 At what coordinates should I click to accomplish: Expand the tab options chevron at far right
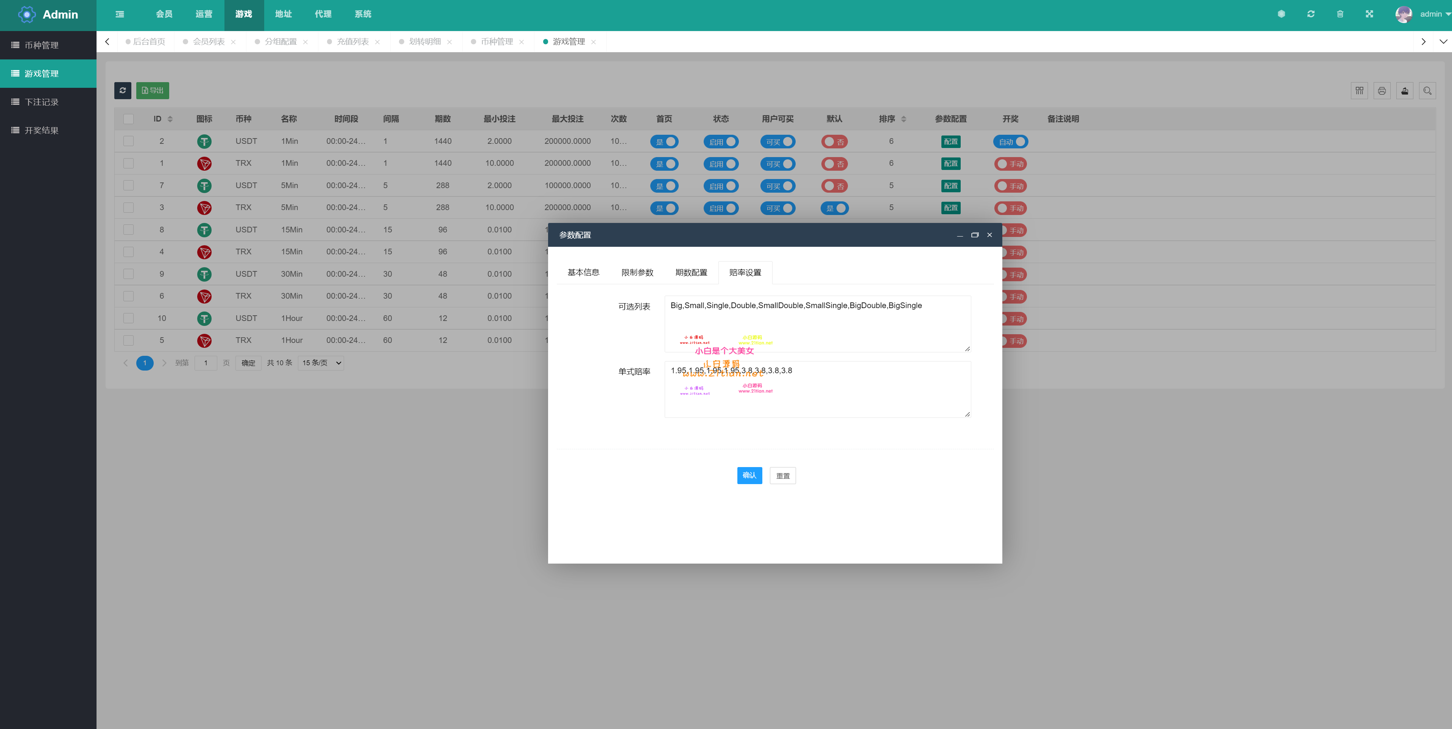1443,42
